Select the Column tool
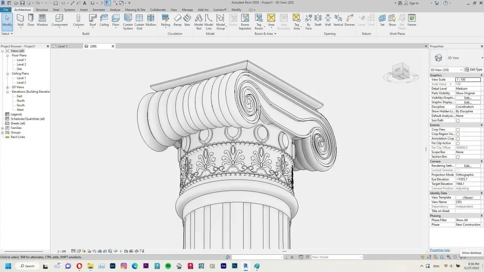Viewport: 484px width, 272px height. (x=78, y=21)
